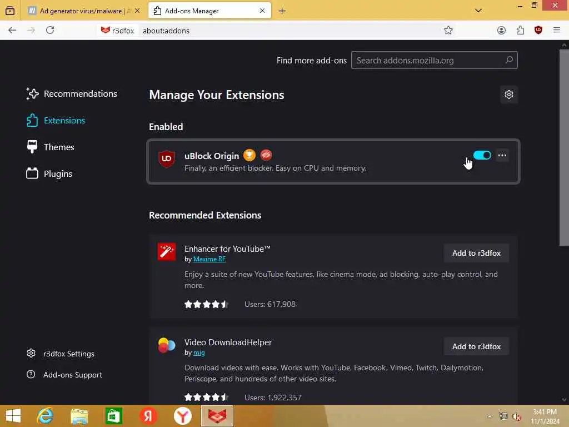Viewport: 569px width, 427px height.
Task: Disable uBlock Origin with its toggle
Action: pyautogui.click(x=482, y=156)
